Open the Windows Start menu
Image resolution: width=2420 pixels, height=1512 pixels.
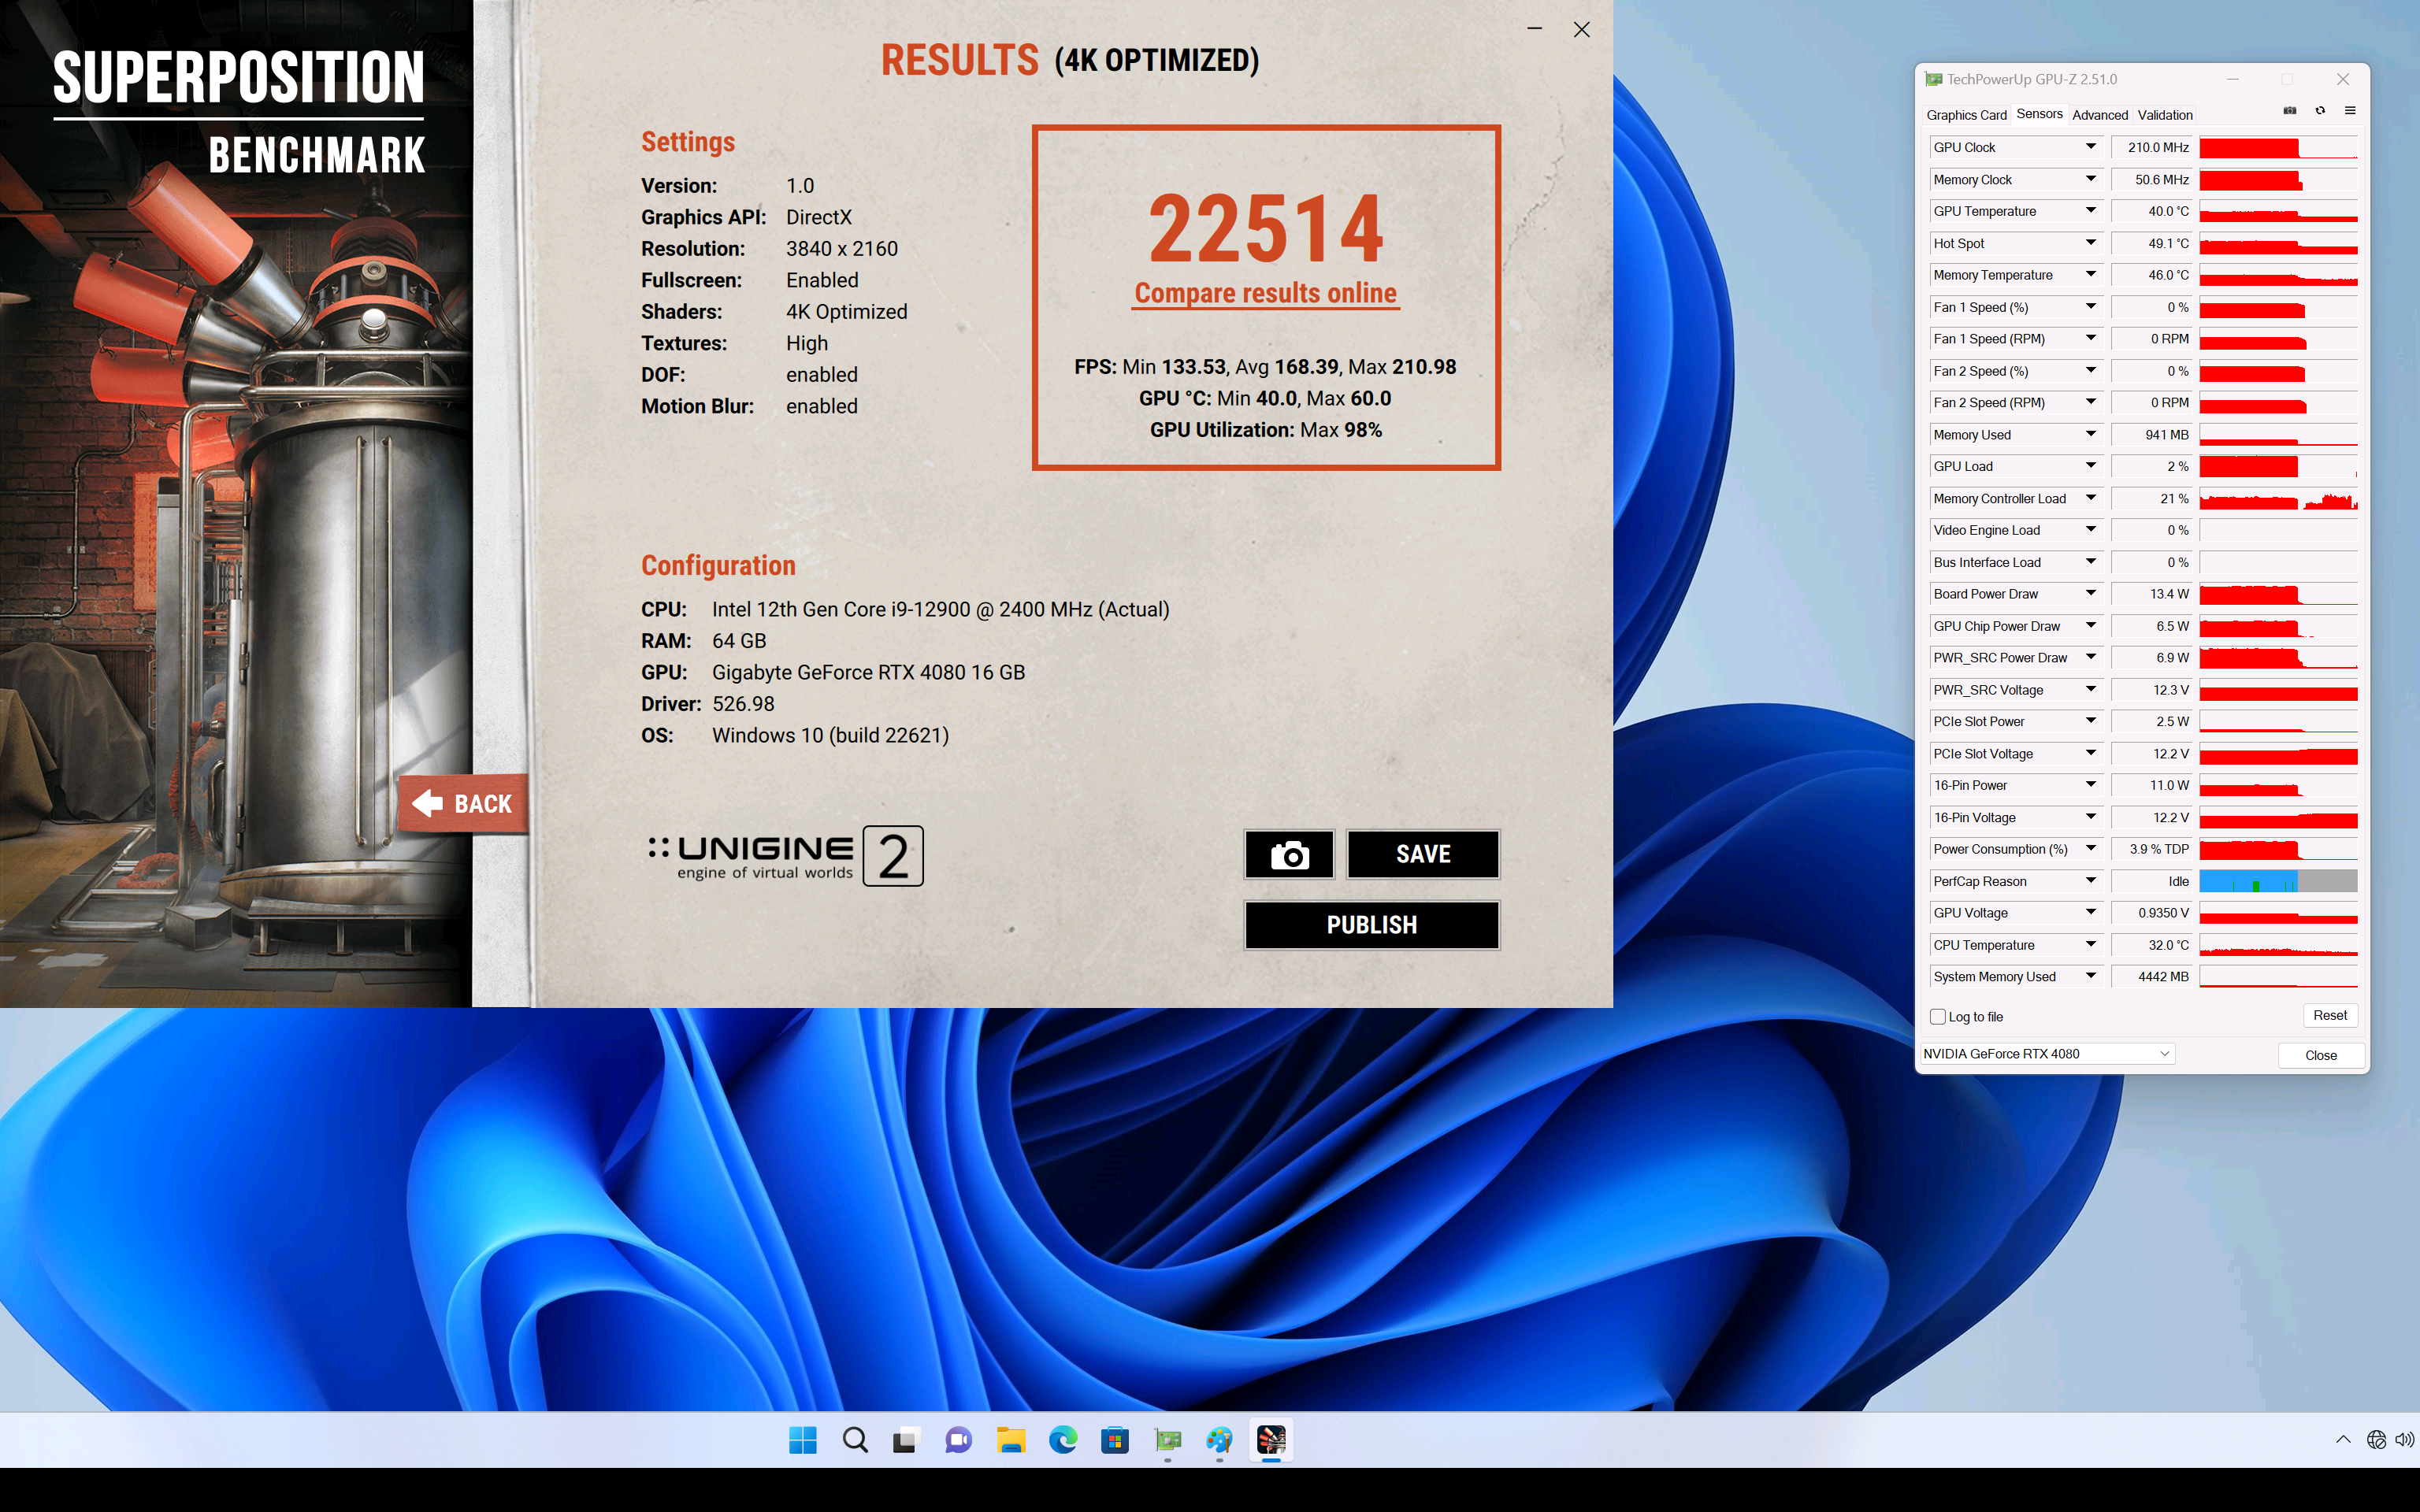[x=803, y=1440]
